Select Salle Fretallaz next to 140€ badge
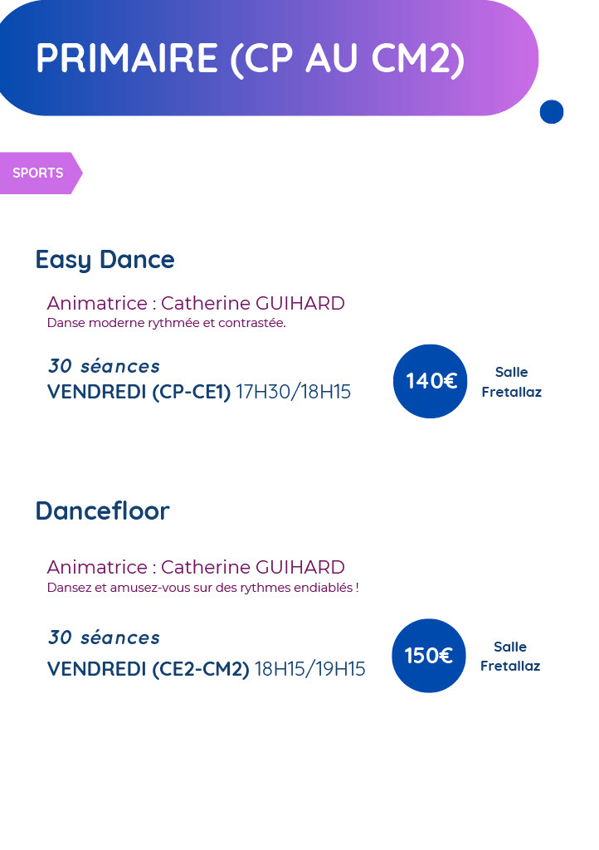This screenshot has height=850, width=599. point(511,382)
